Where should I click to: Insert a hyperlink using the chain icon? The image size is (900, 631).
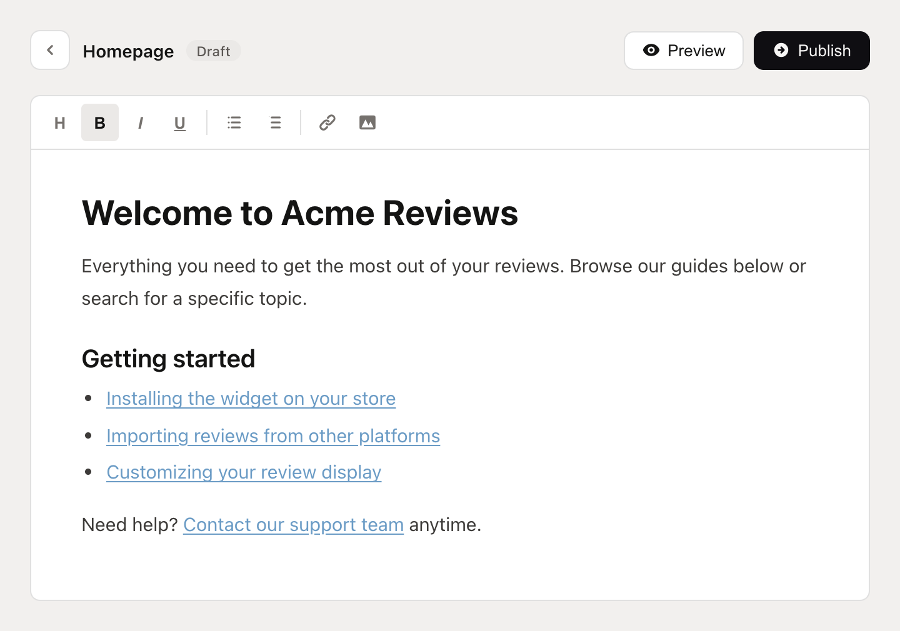[327, 122]
